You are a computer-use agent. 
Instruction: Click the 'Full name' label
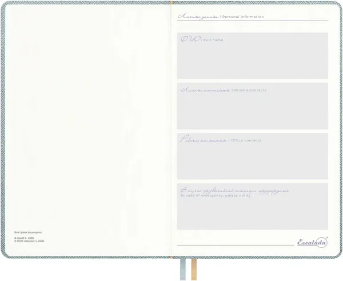pos(213,40)
